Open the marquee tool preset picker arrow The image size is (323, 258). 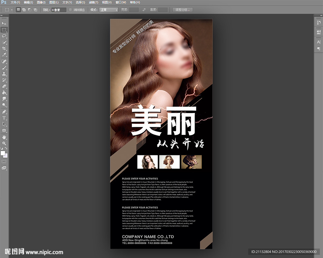pyautogui.click(x=12, y=10)
